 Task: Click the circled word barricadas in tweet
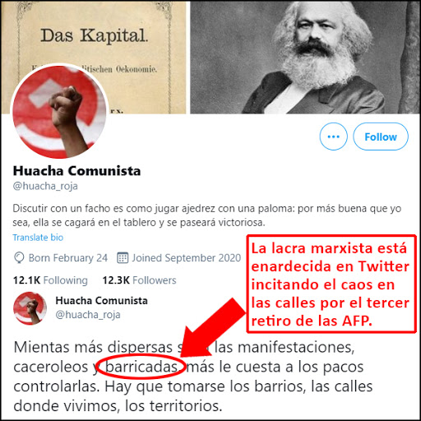(141, 367)
